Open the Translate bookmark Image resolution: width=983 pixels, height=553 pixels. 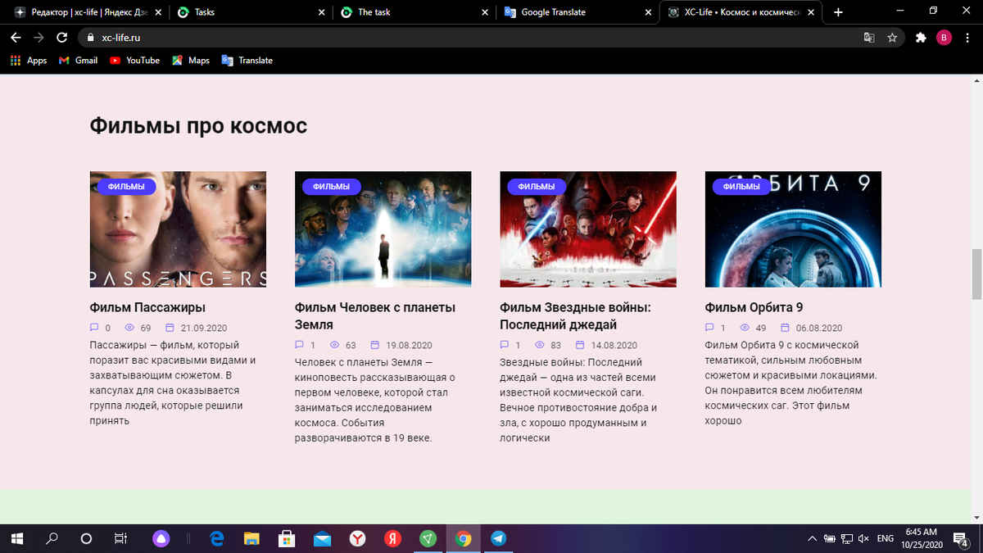click(247, 61)
